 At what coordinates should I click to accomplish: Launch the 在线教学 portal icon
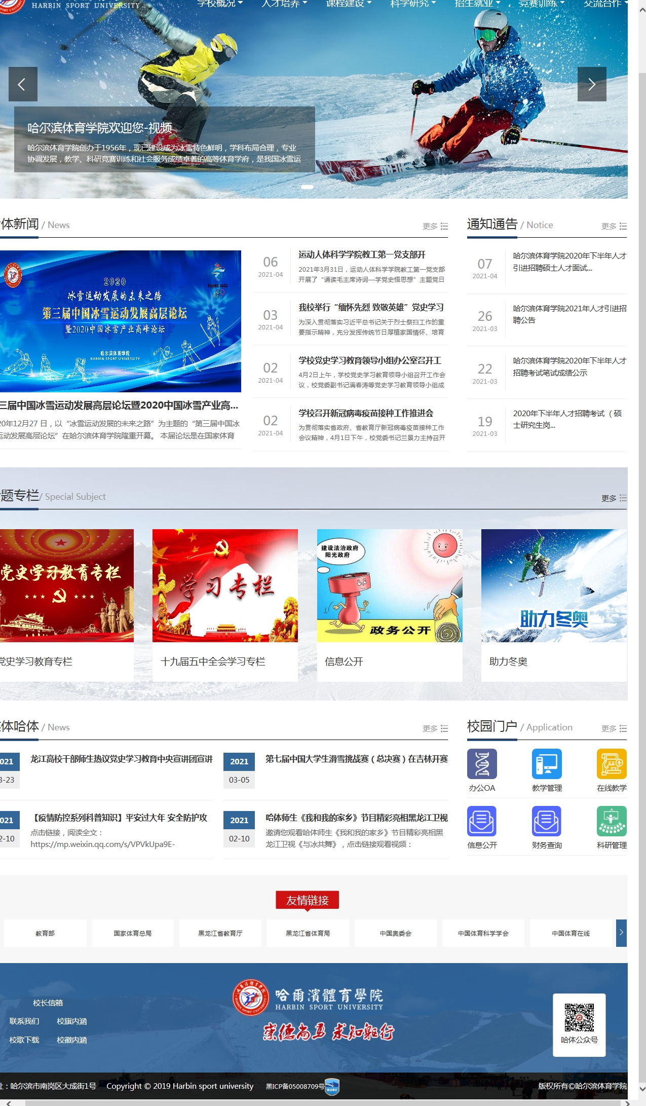click(612, 764)
